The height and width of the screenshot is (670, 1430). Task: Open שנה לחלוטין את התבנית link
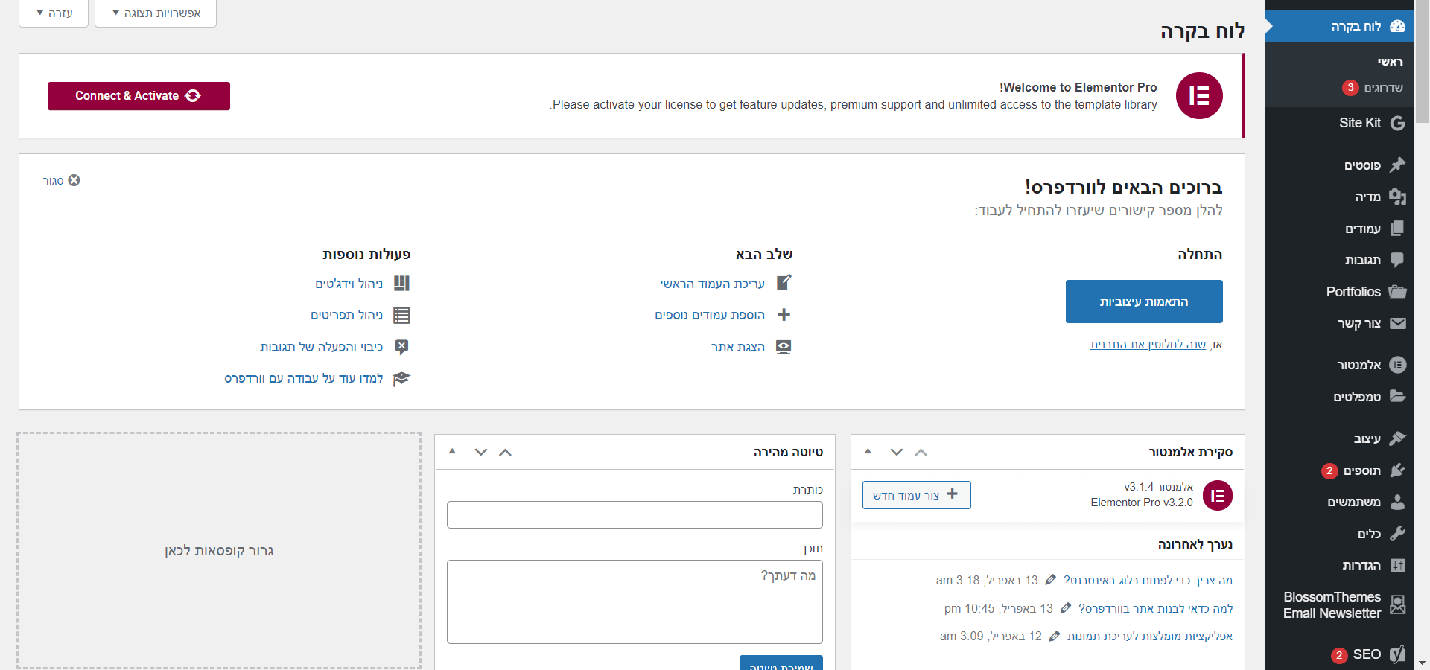[x=1148, y=344]
